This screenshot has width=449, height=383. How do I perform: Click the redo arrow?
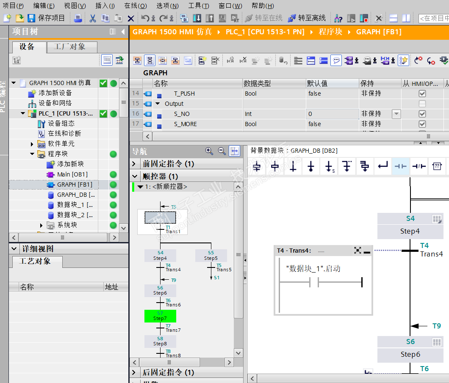tap(164, 18)
